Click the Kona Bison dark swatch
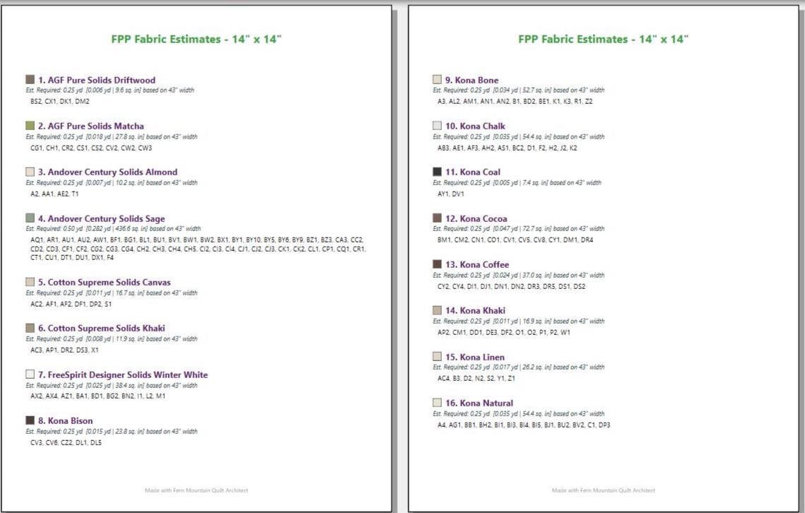805x513 pixels. point(30,420)
